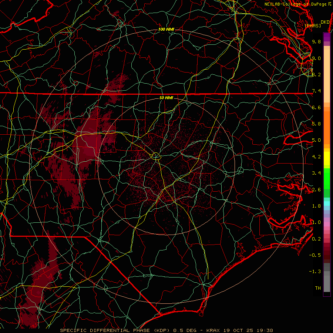This screenshot has width=333, height=333.
Task: Click the TH threshold label on the scale
Action: (x=318, y=288)
